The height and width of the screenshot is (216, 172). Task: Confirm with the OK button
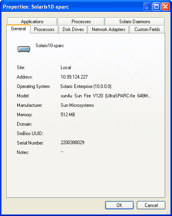(x=119, y=205)
